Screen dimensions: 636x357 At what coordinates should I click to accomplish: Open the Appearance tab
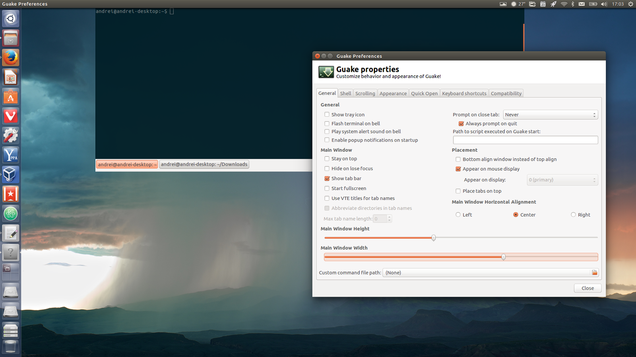click(393, 93)
